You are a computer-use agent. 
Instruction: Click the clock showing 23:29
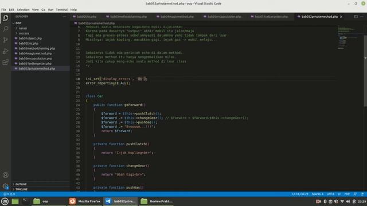pos(362,201)
